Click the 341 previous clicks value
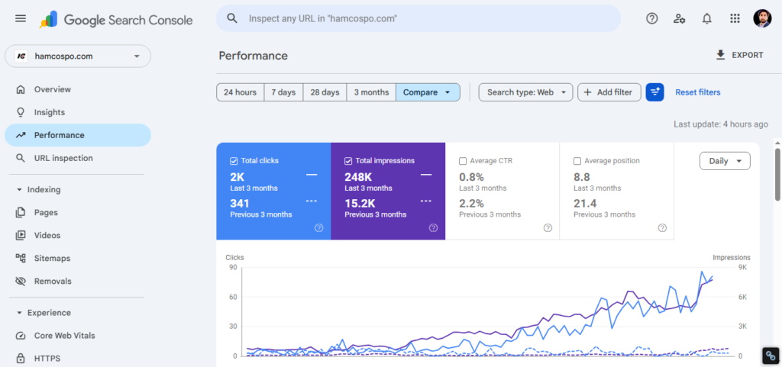This screenshot has height=367, width=782. (x=239, y=203)
